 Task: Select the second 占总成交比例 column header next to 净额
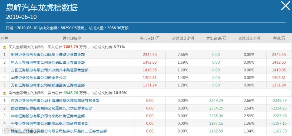point(249,38)
